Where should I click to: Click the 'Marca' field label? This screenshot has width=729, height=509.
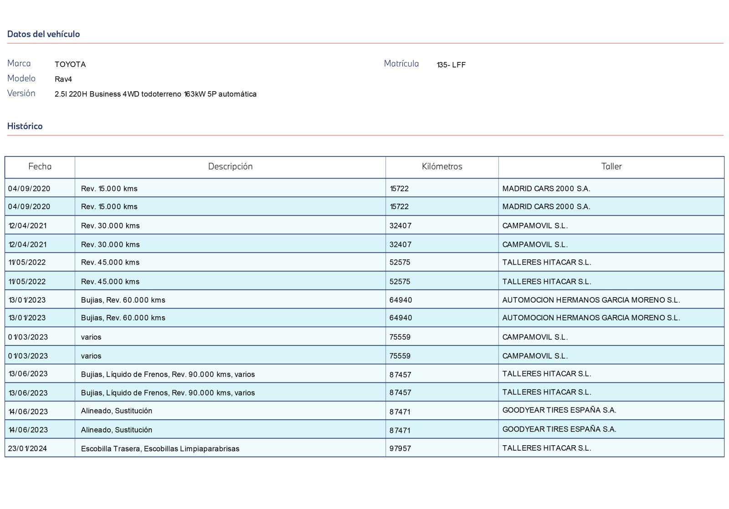pos(19,64)
